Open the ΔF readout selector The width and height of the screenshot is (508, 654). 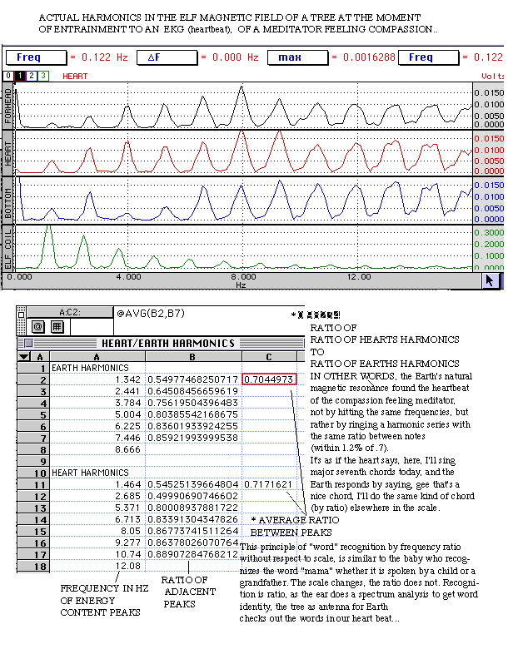pyautogui.click(x=167, y=57)
